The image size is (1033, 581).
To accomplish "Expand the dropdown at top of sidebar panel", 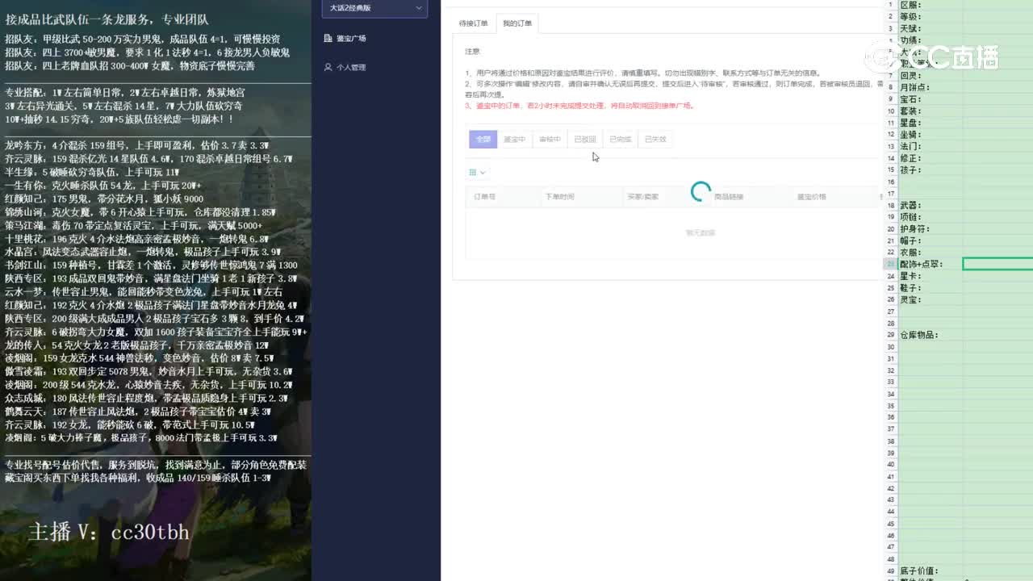I will (375, 7).
